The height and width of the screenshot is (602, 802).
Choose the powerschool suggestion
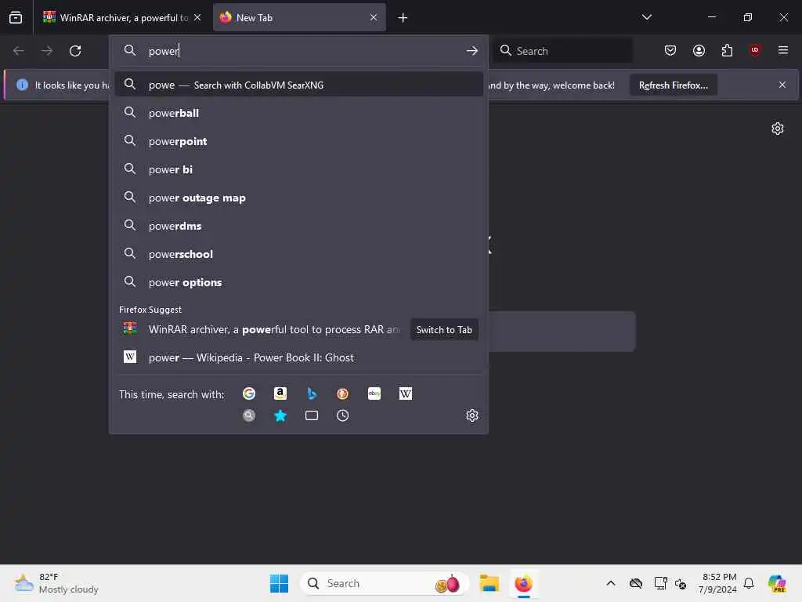pos(298,254)
